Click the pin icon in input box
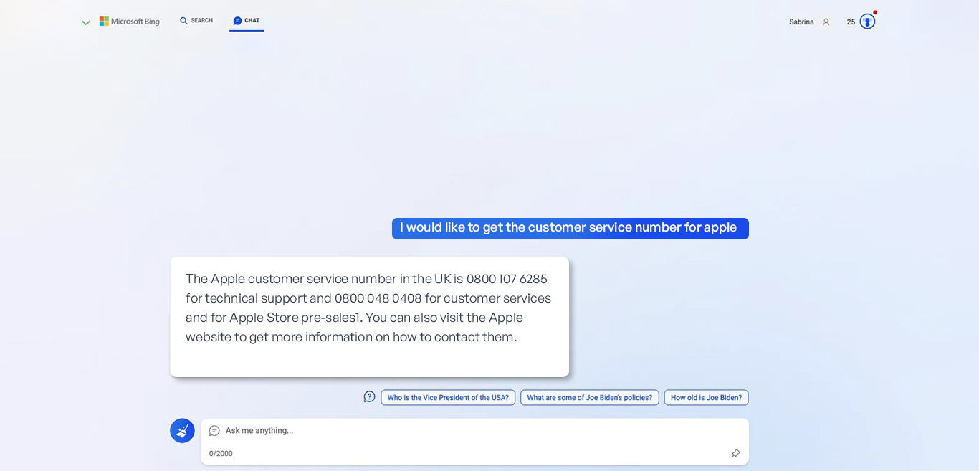Viewport: 979px width, 471px height. pos(735,453)
